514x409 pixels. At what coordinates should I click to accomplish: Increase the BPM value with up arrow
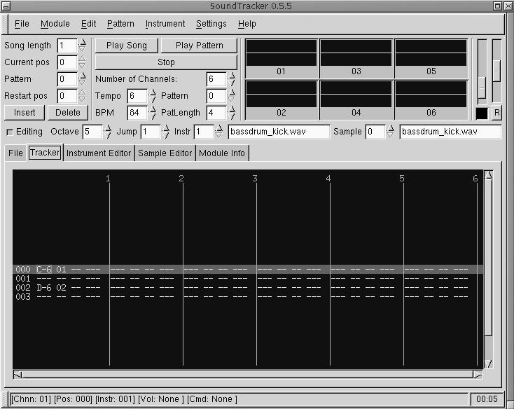point(152,109)
